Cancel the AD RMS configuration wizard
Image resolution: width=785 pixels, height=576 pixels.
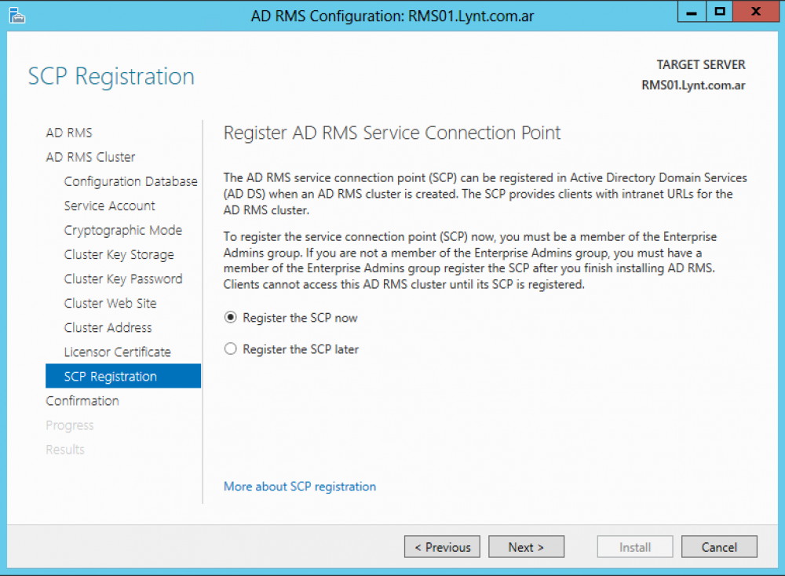pyautogui.click(x=719, y=546)
